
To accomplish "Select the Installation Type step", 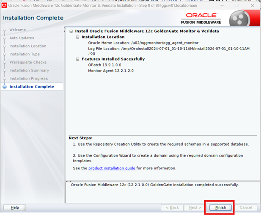I will (x=25, y=54).
